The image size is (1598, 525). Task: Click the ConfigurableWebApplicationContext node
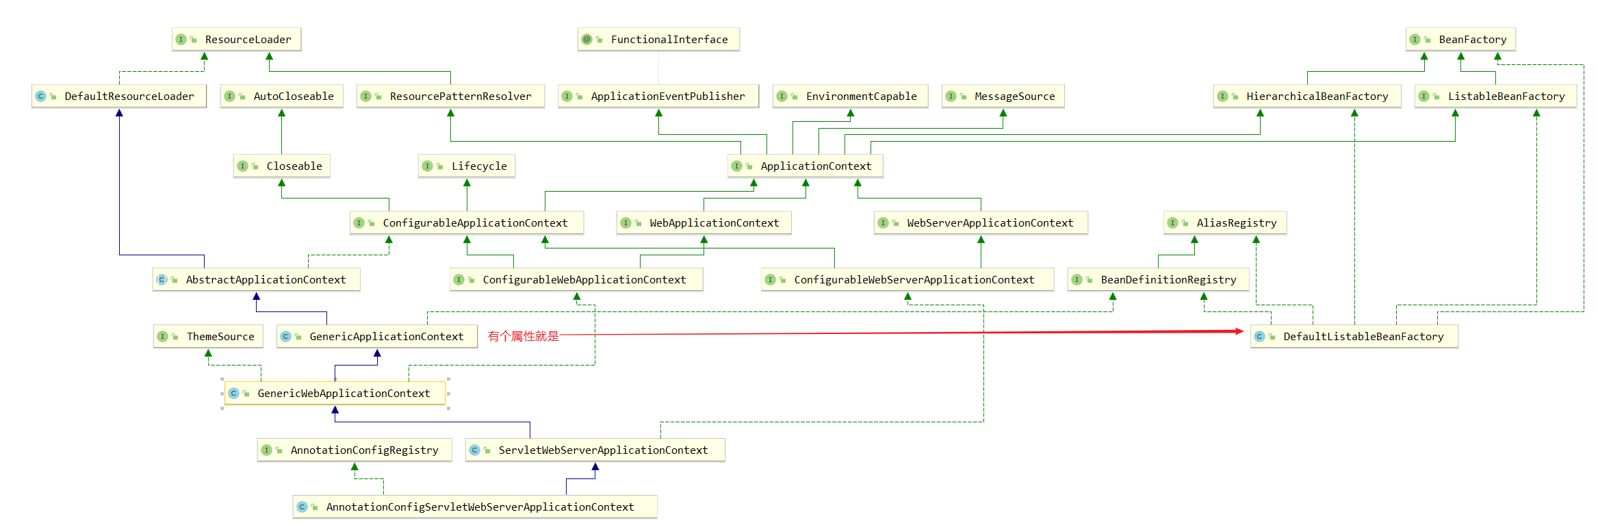[x=576, y=280]
